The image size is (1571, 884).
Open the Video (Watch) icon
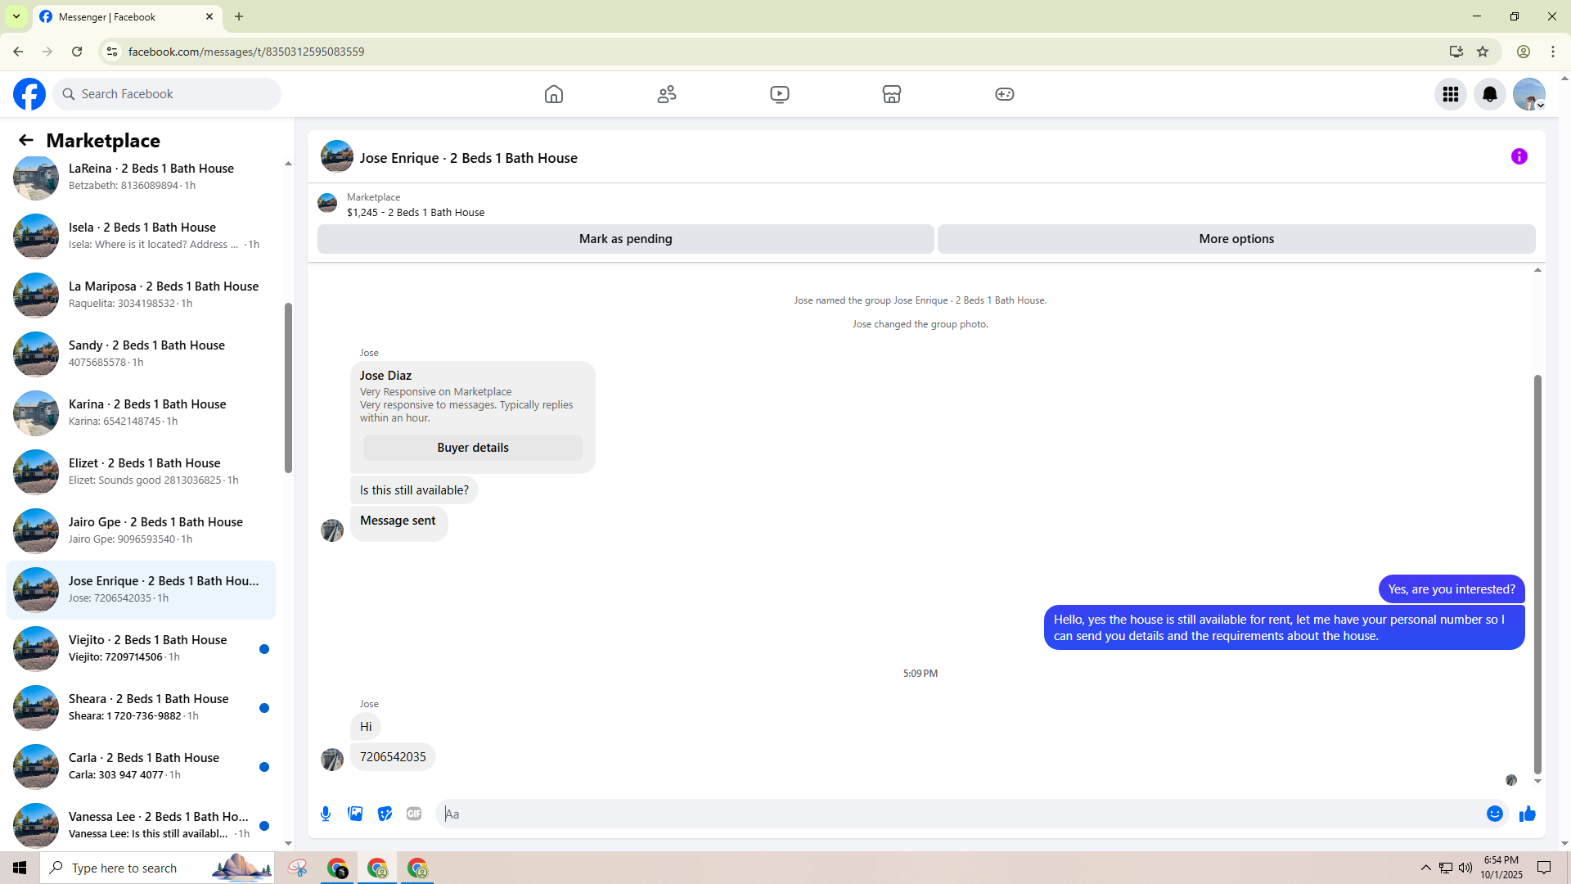(x=780, y=94)
